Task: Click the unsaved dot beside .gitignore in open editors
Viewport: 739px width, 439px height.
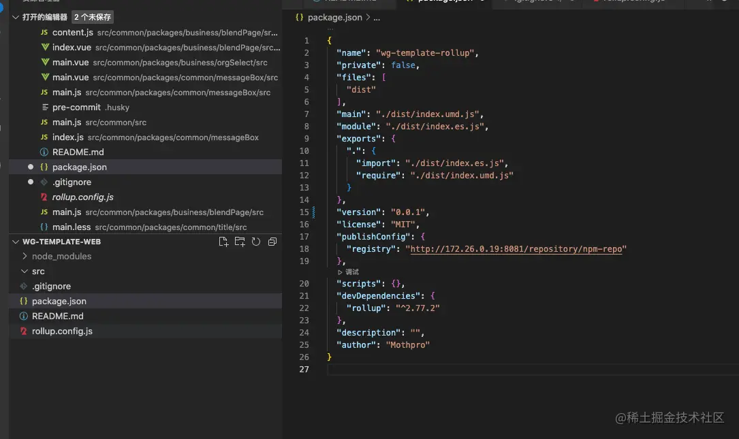Action: pos(31,182)
